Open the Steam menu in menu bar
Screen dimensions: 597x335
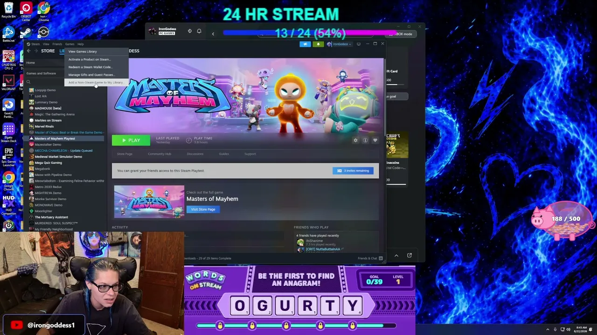click(35, 44)
